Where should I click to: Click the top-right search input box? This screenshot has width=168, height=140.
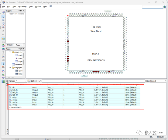tap(153, 7)
